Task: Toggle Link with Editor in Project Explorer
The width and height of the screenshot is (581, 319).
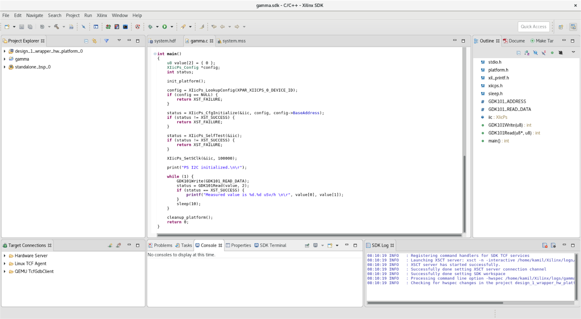Action: 95,41
